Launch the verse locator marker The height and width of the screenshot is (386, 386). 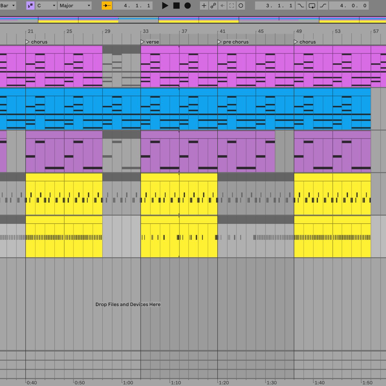pos(143,42)
